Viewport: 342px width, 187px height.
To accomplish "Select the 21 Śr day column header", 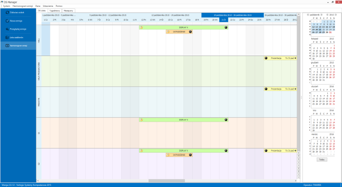I will (224, 20).
